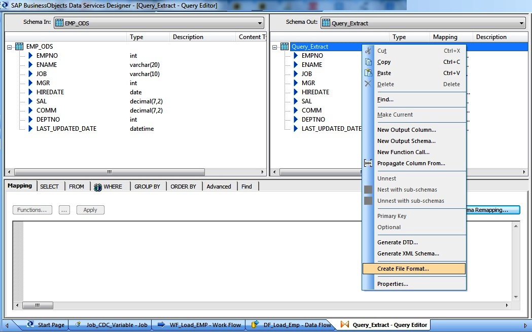The height and width of the screenshot is (332, 532).
Task: Click the Functions... button
Action: 32,210
